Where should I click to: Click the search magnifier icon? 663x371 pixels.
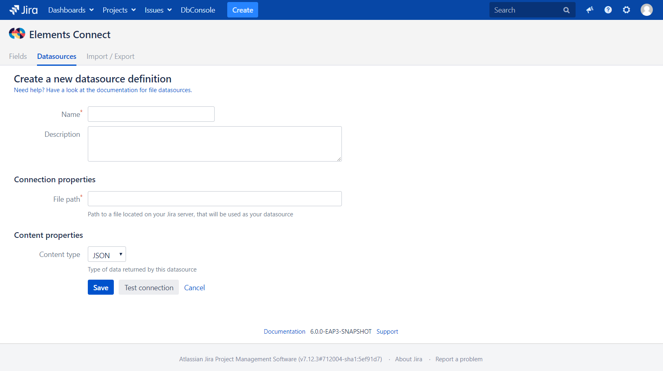[x=566, y=10]
